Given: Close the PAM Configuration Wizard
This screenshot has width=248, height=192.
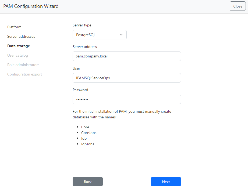Looking at the screenshot, I should point(238,6).
